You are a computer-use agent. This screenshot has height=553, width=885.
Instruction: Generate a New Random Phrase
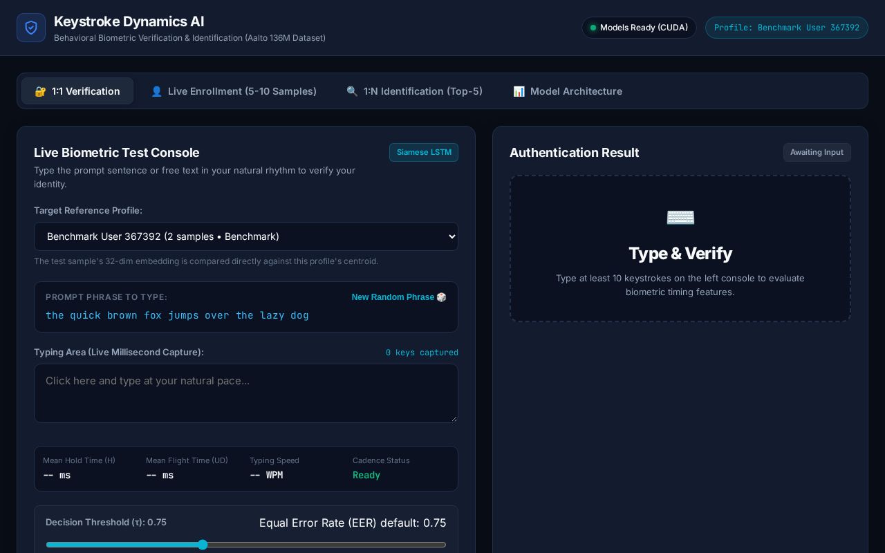pos(399,297)
